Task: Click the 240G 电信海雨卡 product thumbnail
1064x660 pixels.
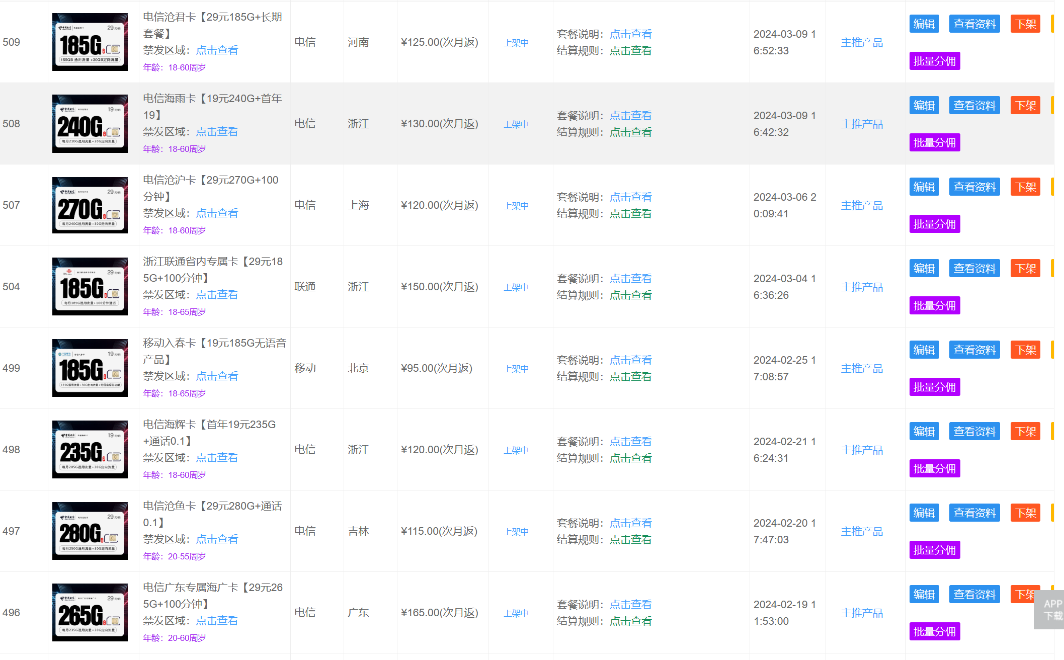Action: 90,123
